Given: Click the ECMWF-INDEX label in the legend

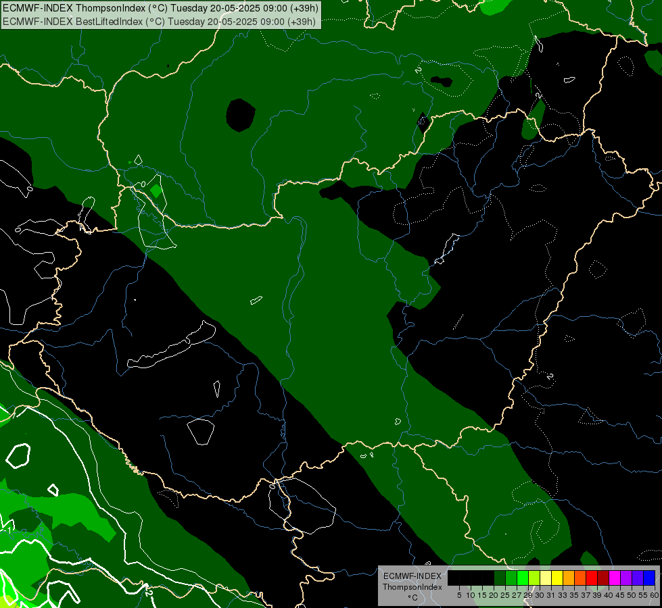Looking at the screenshot, I should point(412,576).
